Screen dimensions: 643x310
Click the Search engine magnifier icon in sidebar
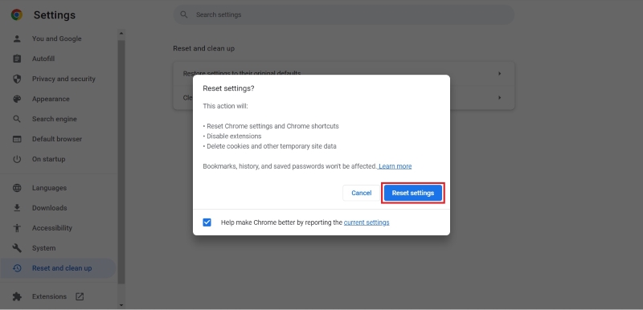click(x=17, y=119)
